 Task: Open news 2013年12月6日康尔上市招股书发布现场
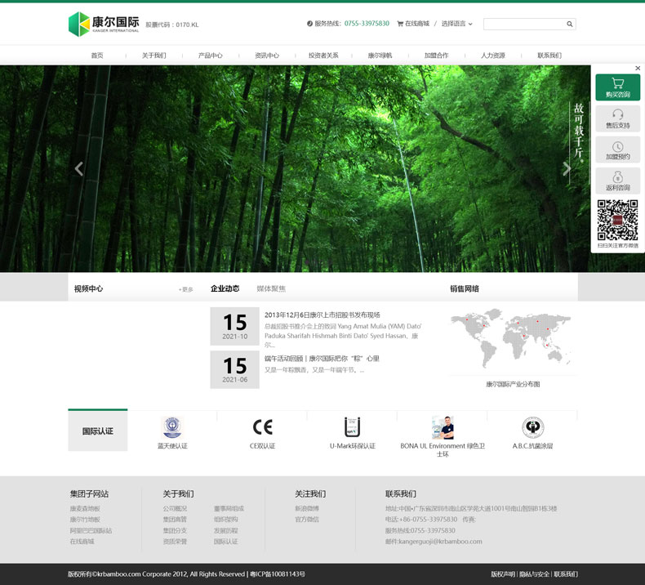click(322, 315)
